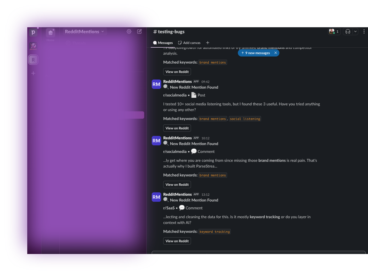Viewport: 368px width, 275px height.
Task: Click comment bubble icon in 10:12 message
Action: [194, 151]
